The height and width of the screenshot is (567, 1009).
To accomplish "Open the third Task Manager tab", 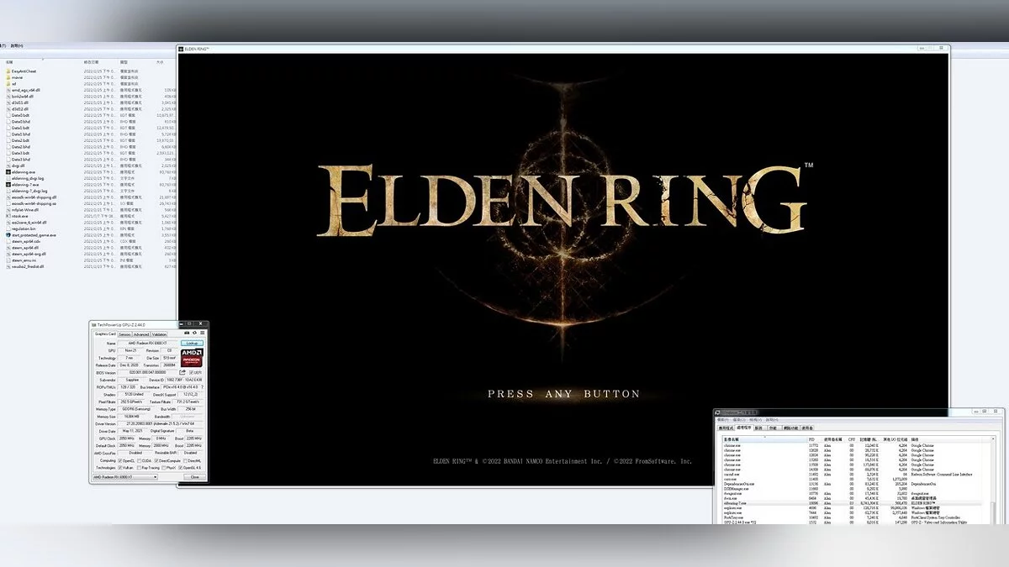I will (758, 428).
